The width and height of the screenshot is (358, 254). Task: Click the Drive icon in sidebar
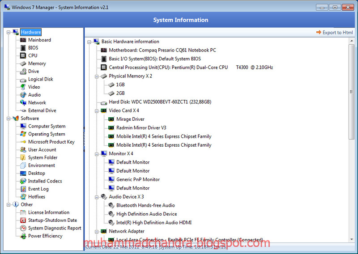(23, 72)
